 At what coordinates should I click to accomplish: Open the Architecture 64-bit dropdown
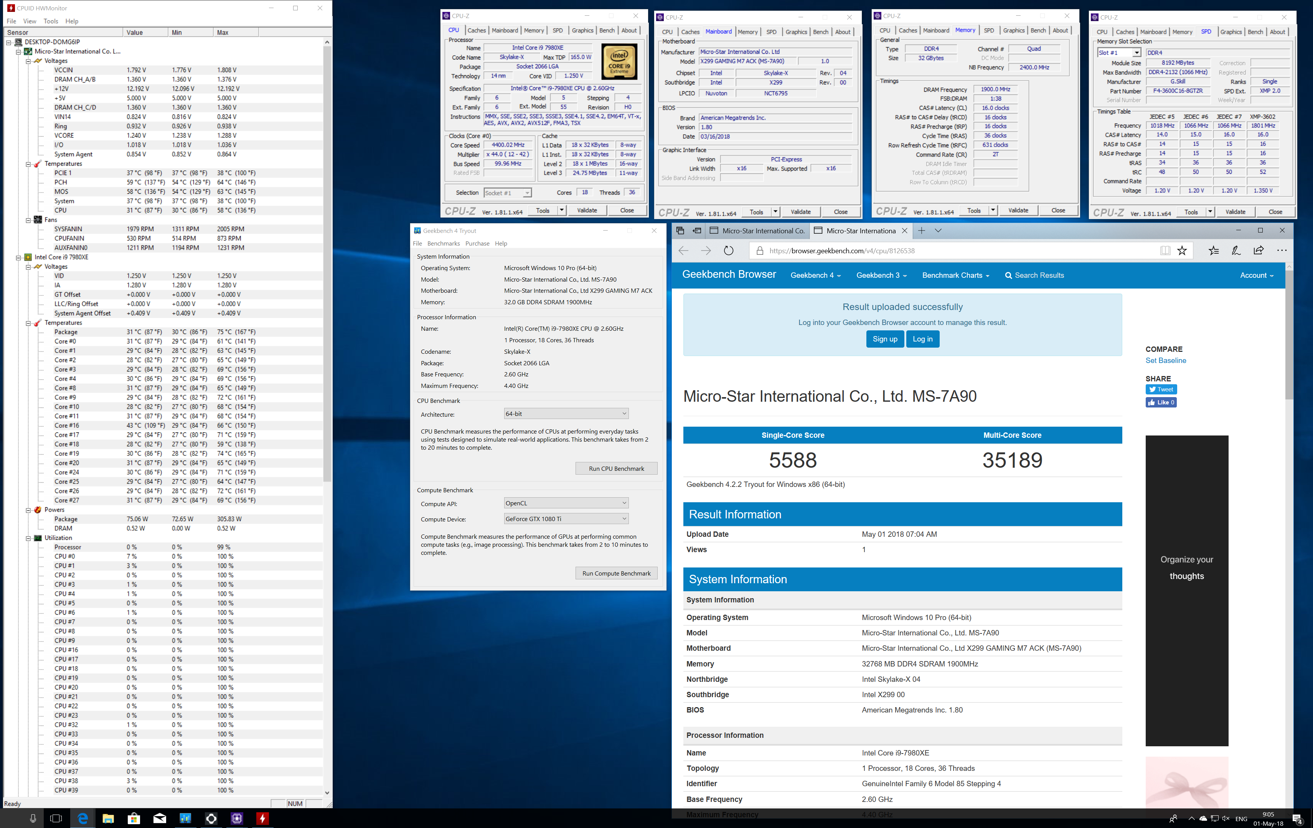(x=566, y=414)
